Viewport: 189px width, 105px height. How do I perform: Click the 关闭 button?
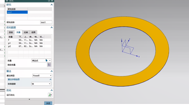tap(48, 103)
